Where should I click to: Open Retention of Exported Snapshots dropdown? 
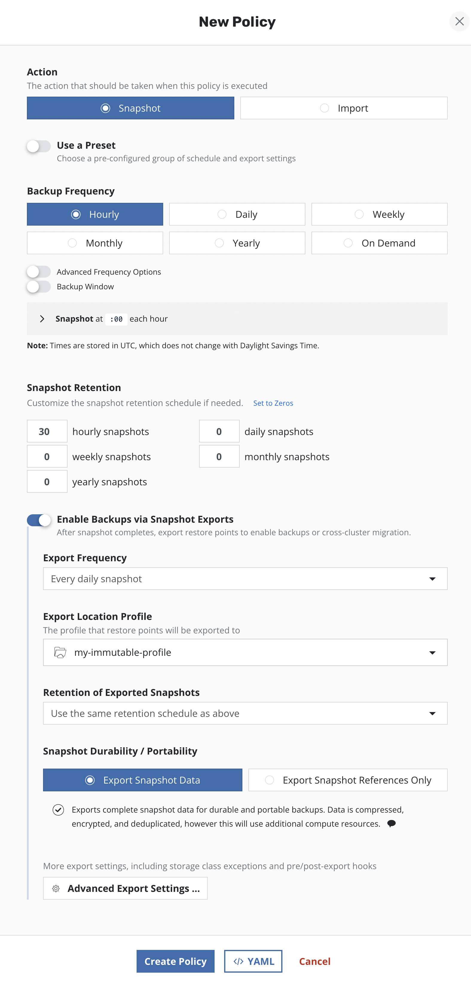point(245,713)
